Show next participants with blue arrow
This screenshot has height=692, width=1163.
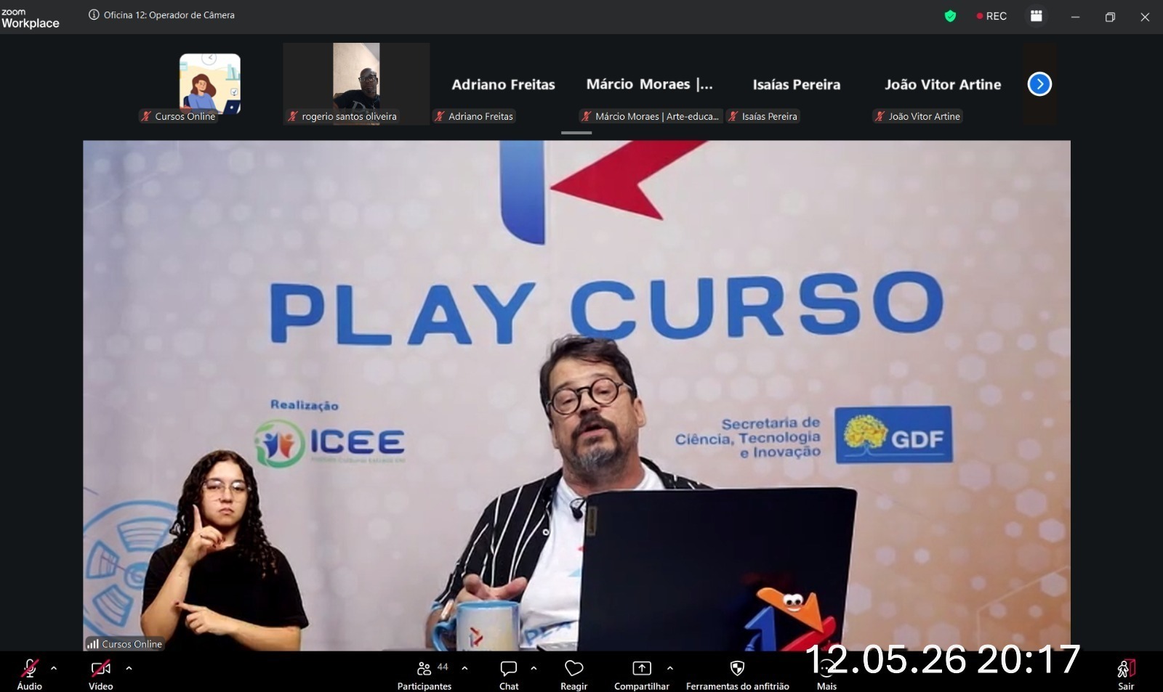click(x=1039, y=84)
